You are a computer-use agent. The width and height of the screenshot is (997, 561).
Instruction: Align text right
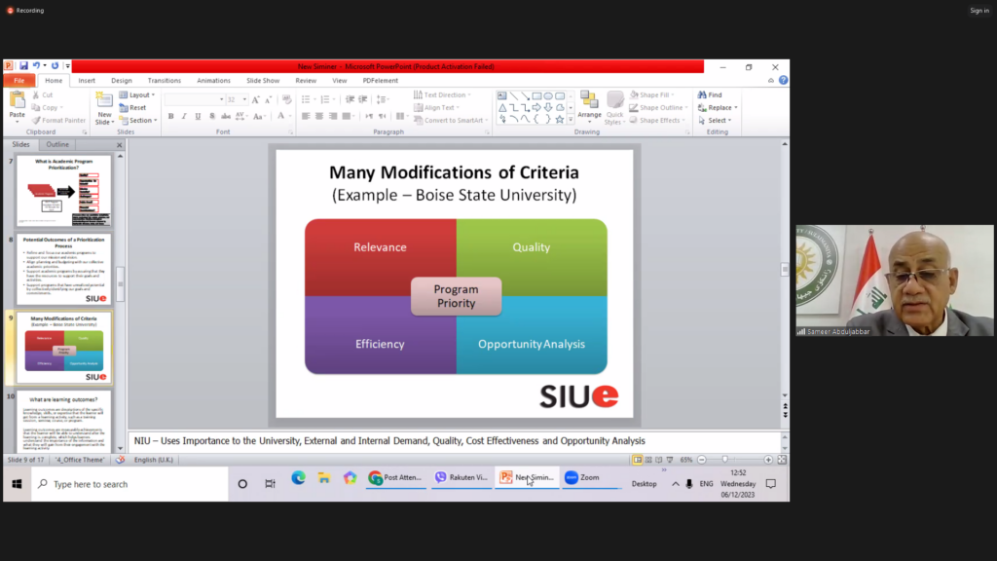tap(333, 117)
